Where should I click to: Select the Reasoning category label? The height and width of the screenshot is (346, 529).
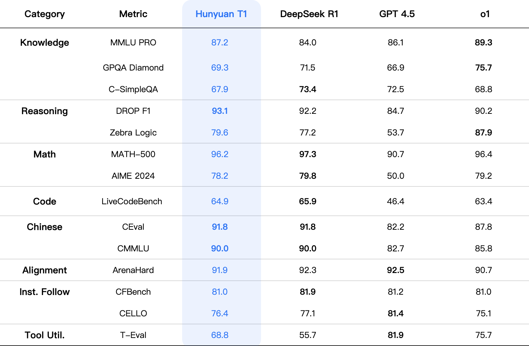(x=45, y=111)
